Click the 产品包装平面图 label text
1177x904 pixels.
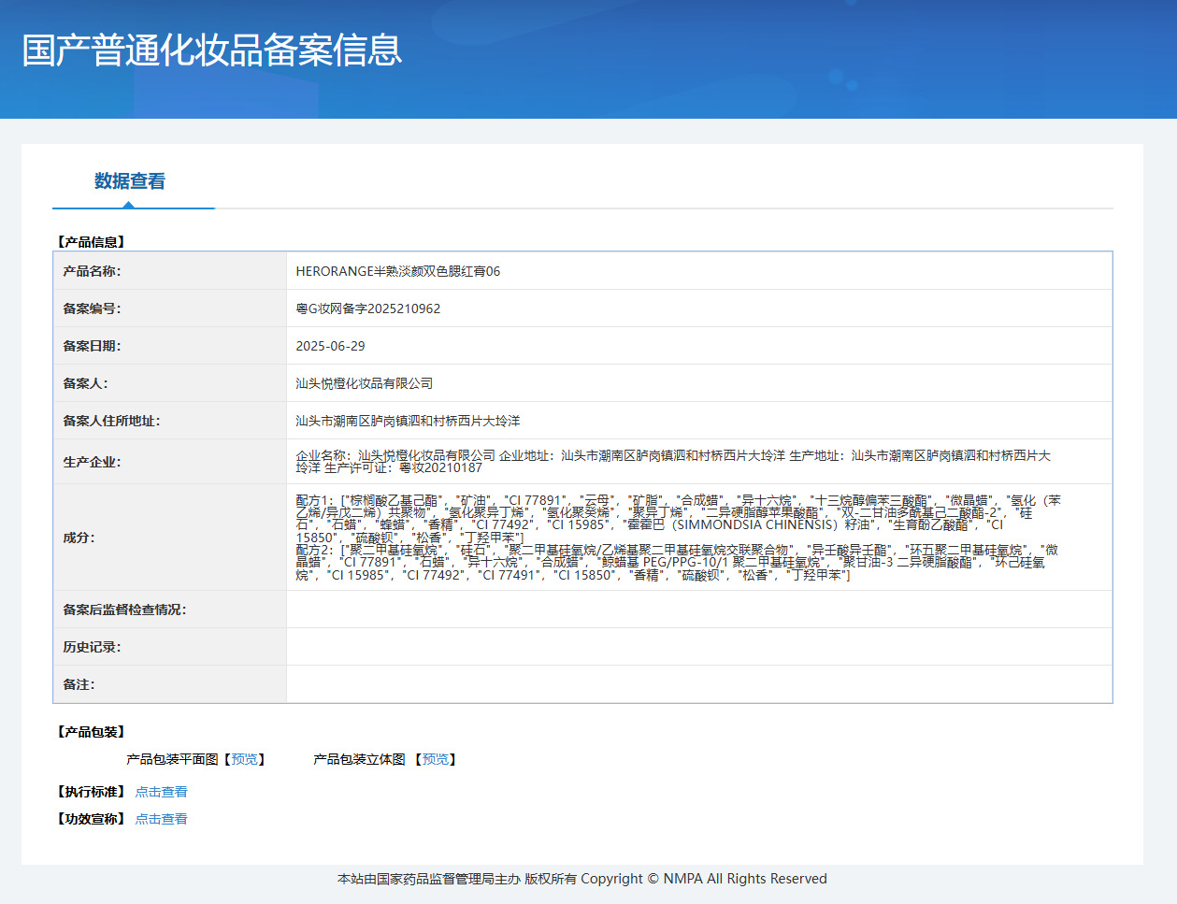coord(172,759)
